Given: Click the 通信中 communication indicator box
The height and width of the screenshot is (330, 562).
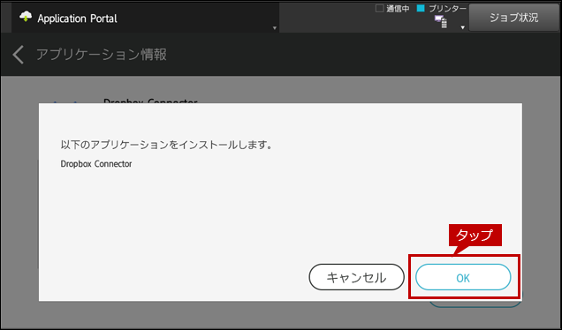Looking at the screenshot, I should point(380,8).
